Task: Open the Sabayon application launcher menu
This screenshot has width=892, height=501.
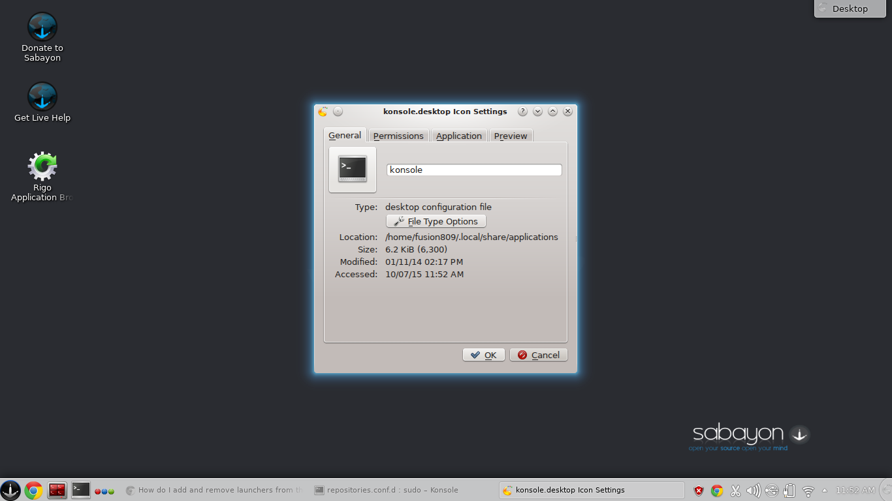Action: coord(10,490)
